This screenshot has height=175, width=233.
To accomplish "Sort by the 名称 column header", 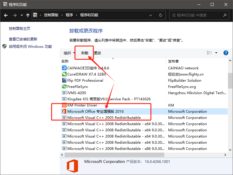I will 65,61.
